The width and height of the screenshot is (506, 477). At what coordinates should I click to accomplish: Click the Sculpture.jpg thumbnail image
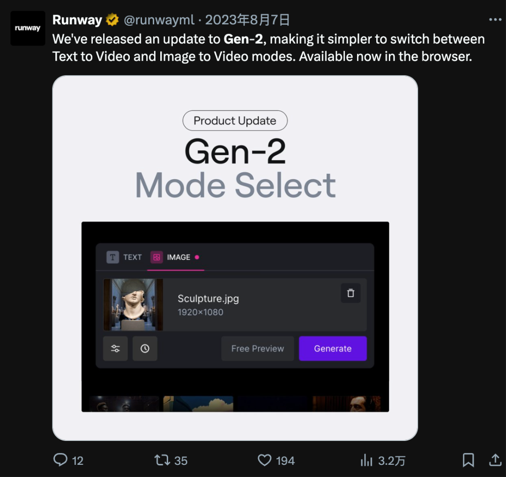[x=133, y=305]
